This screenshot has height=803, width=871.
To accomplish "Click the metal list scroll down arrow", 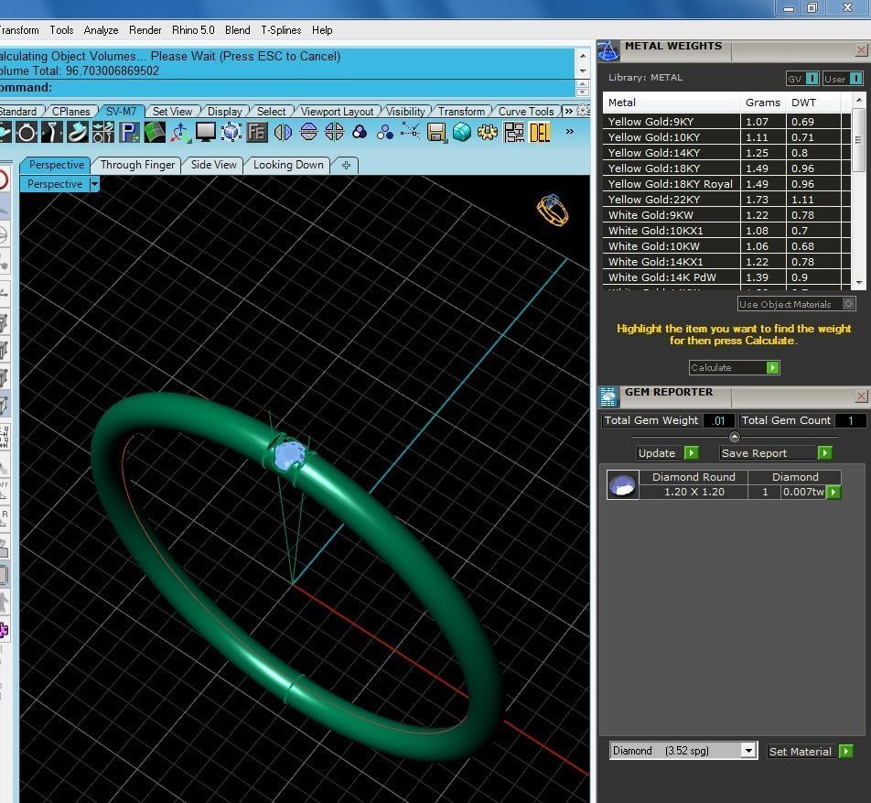I will pos(859,283).
